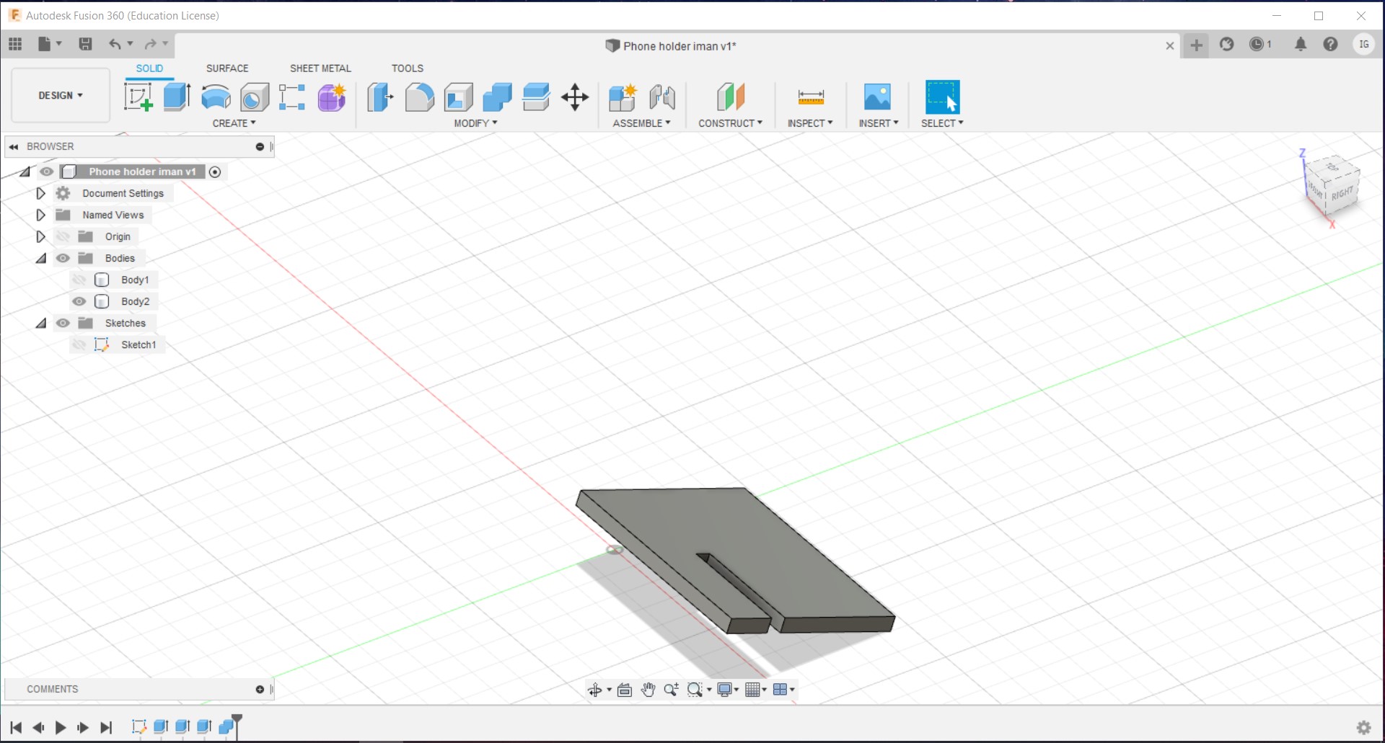
Task: Close the Phone holder iman v1 document tab
Action: (1170, 46)
